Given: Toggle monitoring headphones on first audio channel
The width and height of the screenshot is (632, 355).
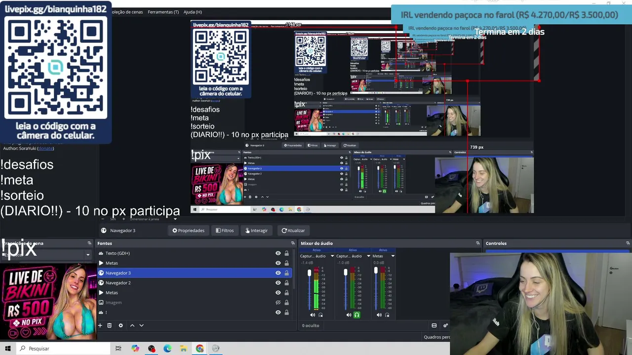Looking at the screenshot, I should (x=320, y=315).
